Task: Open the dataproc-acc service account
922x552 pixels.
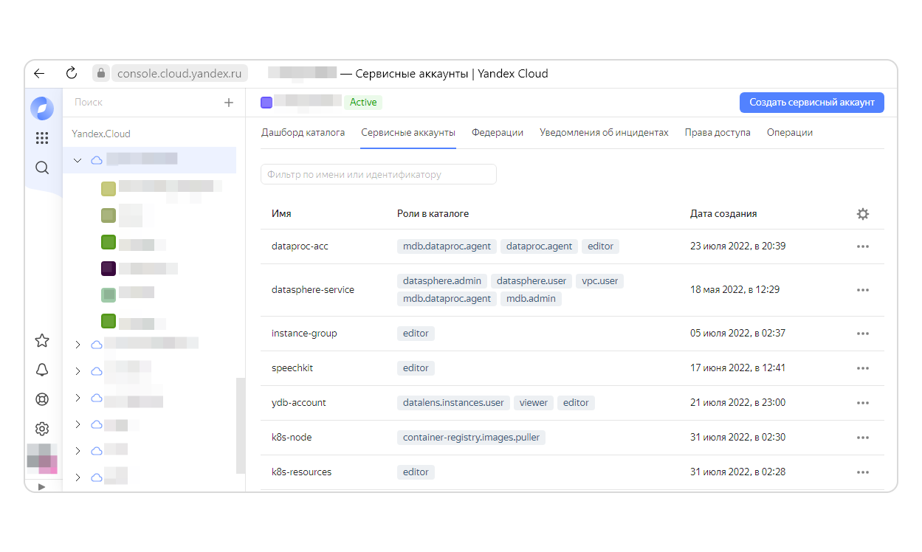Action: 300,246
